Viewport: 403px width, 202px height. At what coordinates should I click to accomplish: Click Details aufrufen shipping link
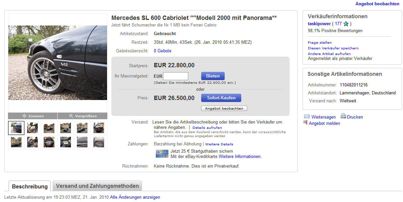click(x=207, y=127)
